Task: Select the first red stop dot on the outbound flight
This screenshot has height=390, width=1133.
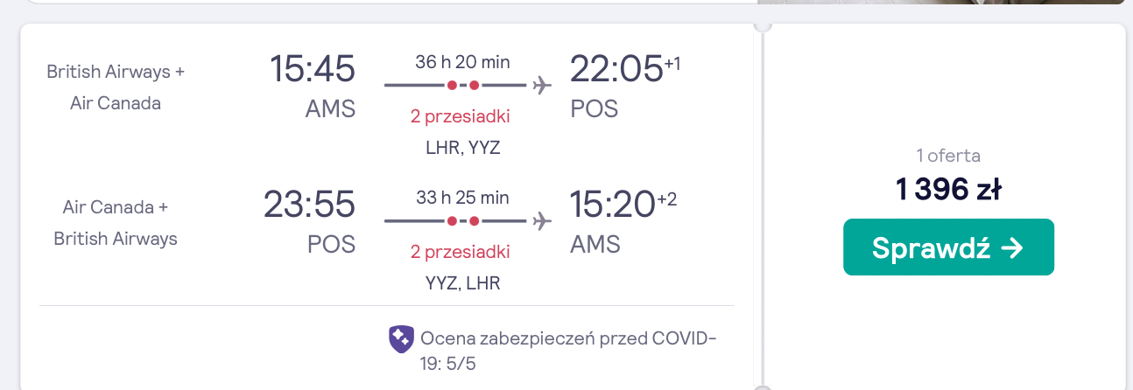Action: (x=452, y=86)
